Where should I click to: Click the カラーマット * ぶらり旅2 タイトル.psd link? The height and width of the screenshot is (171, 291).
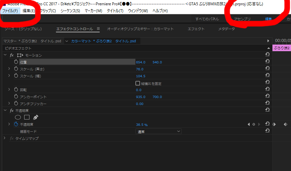104,41
